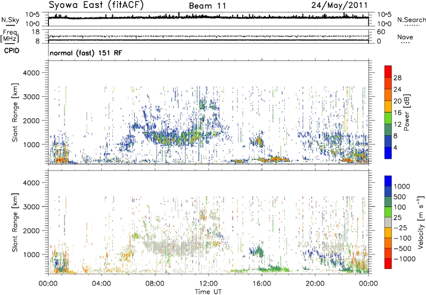Click the '4000' tick of the power panel
Image resolution: width=426 pixels, height=295 pixels.
(31, 73)
